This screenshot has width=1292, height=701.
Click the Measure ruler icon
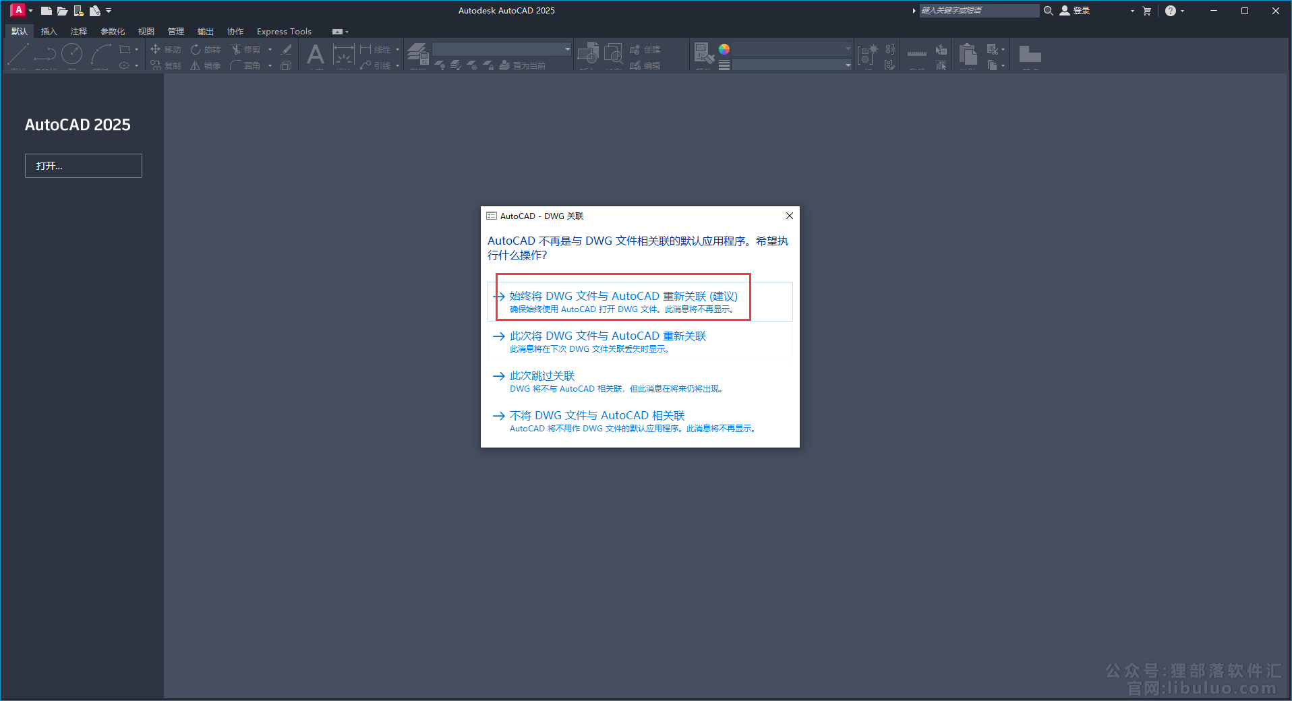[916, 53]
